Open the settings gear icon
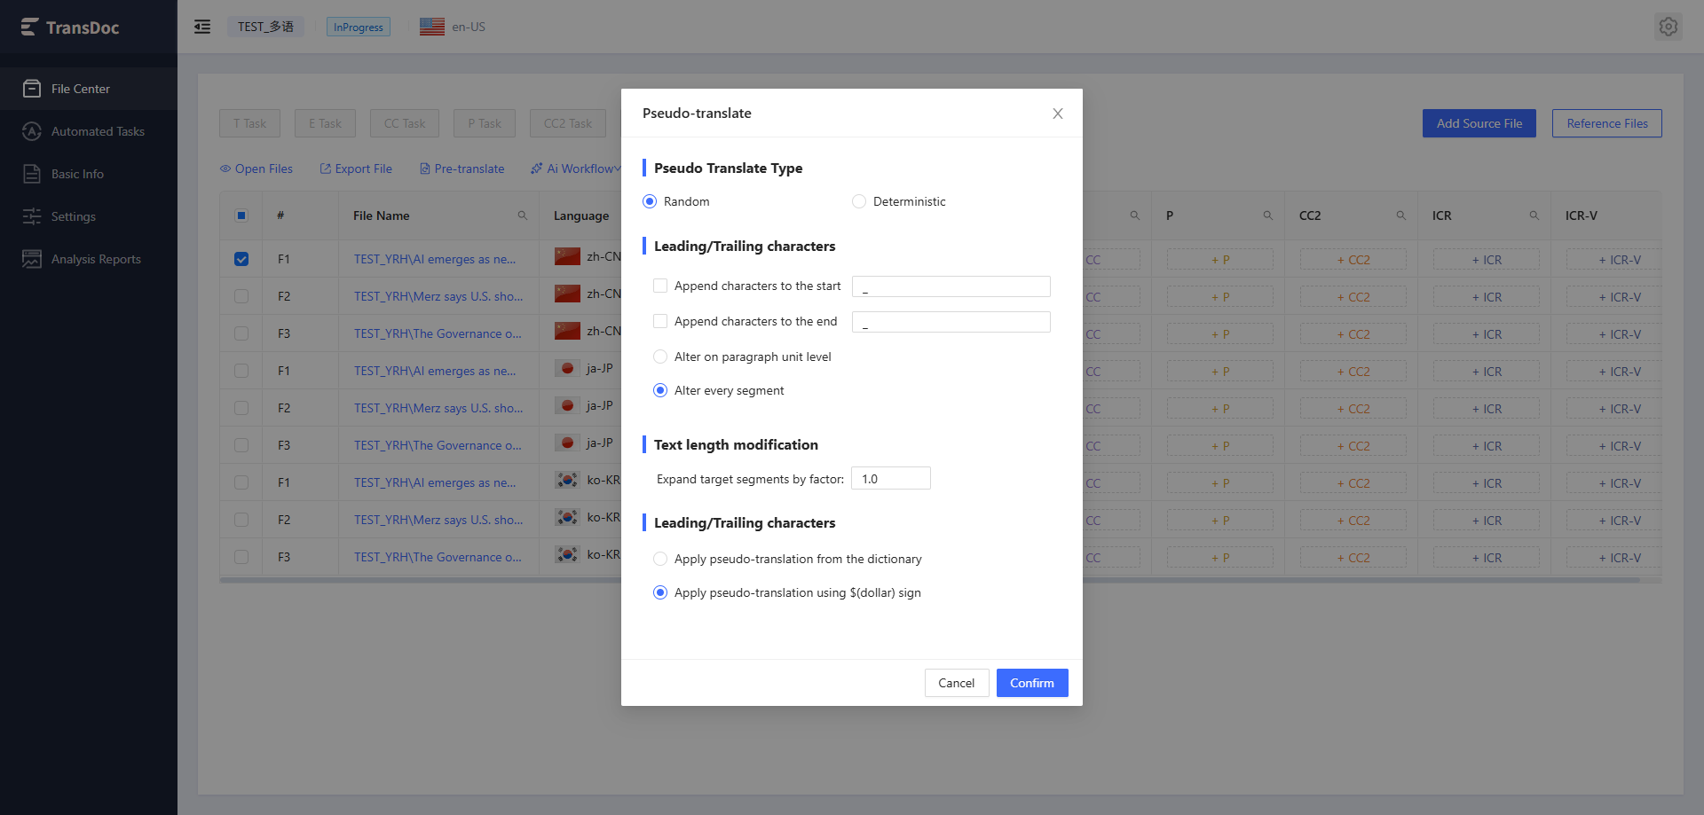This screenshot has width=1704, height=815. [1668, 27]
